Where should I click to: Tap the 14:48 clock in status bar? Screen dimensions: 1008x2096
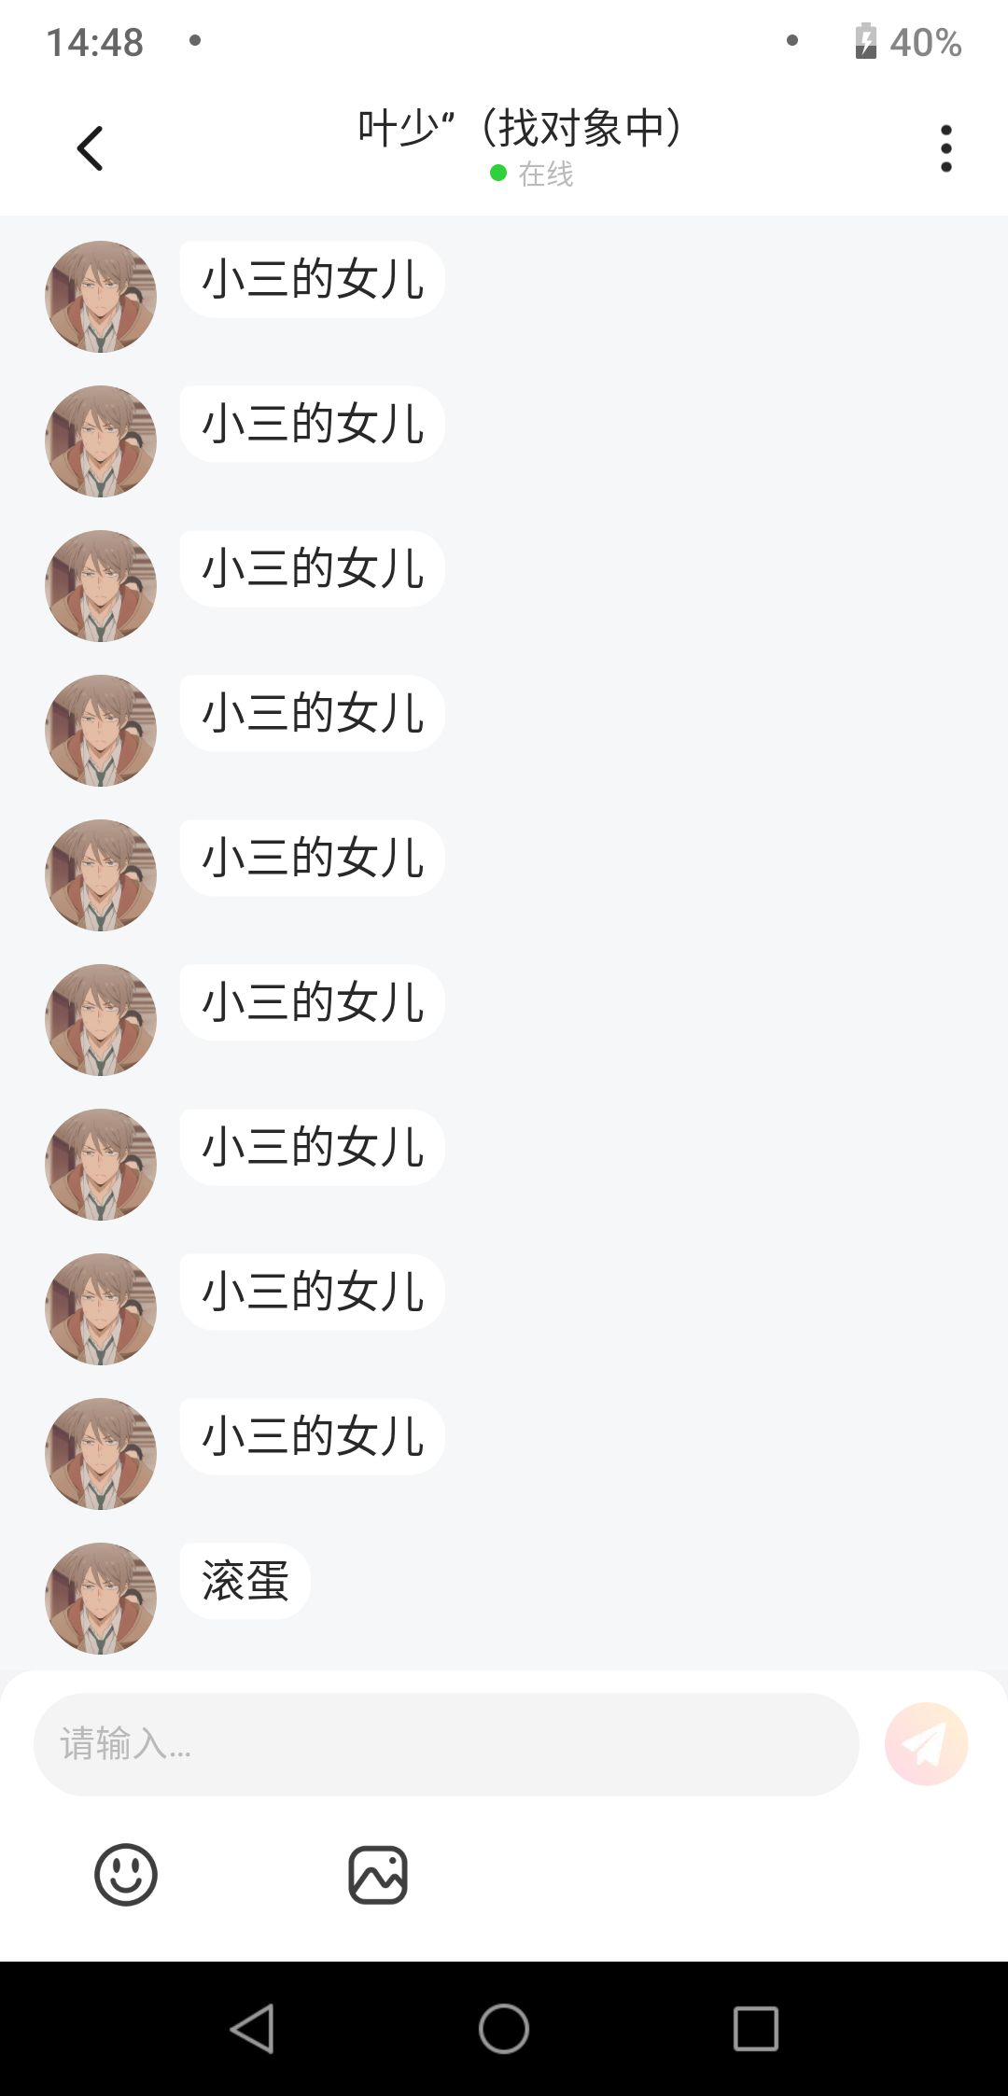click(x=95, y=42)
